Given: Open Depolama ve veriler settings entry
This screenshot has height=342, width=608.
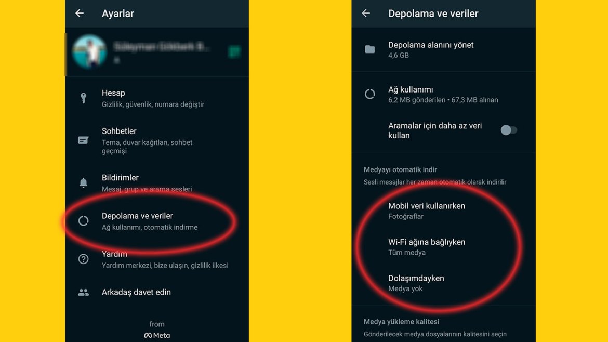Looking at the screenshot, I should click(157, 221).
